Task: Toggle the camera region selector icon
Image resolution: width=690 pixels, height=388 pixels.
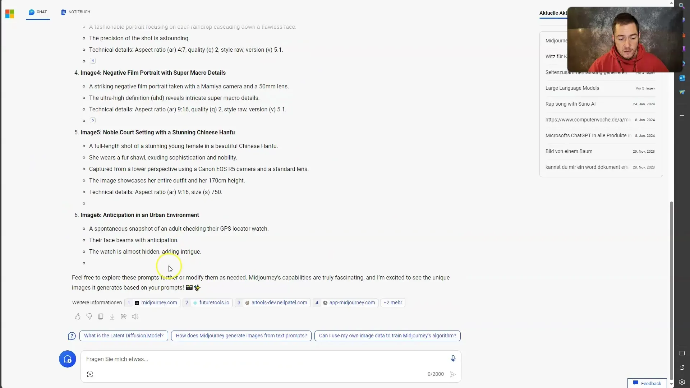Action: pyautogui.click(x=90, y=374)
